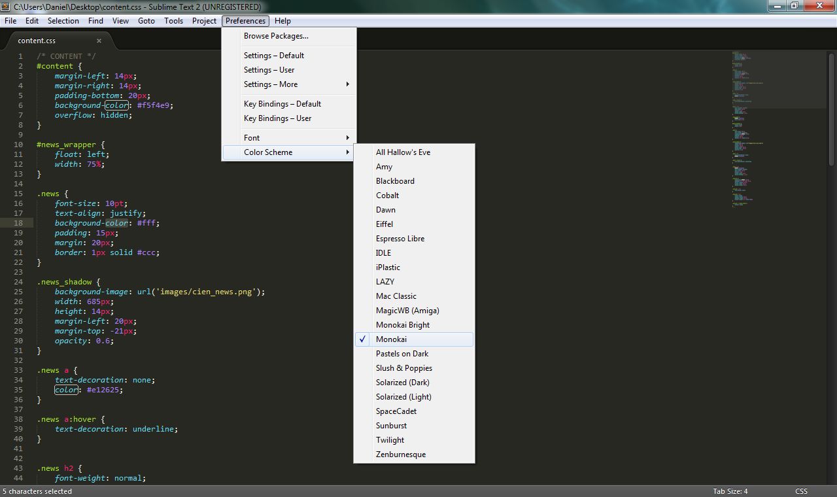Select the Mac Classic color scheme
Image resolution: width=837 pixels, height=497 pixels.
(x=414, y=296)
